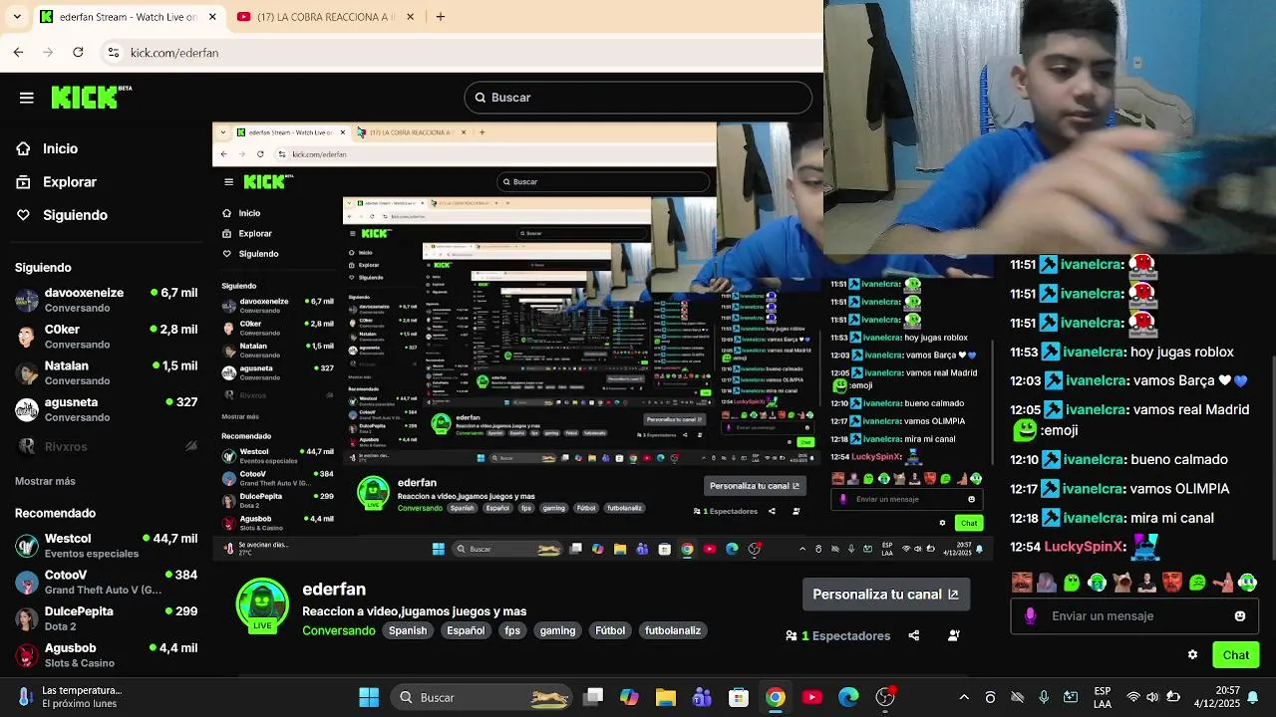The width and height of the screenshot is (1276, 717).
Task: Click the purple microphone icon in the chat box
Action: [1030, 616]
